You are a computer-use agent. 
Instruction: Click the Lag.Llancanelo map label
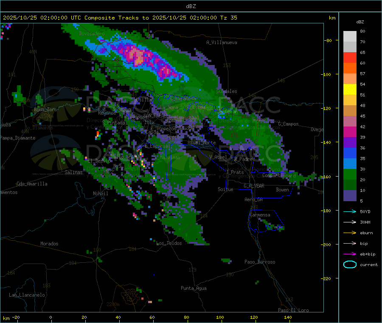pos(27,295)
